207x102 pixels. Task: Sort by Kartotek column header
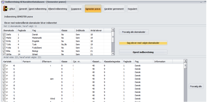click(12, 62)
